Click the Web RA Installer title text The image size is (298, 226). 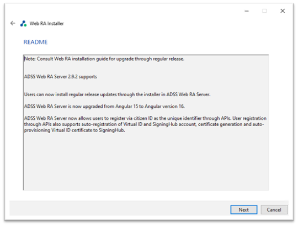(47, 24)
